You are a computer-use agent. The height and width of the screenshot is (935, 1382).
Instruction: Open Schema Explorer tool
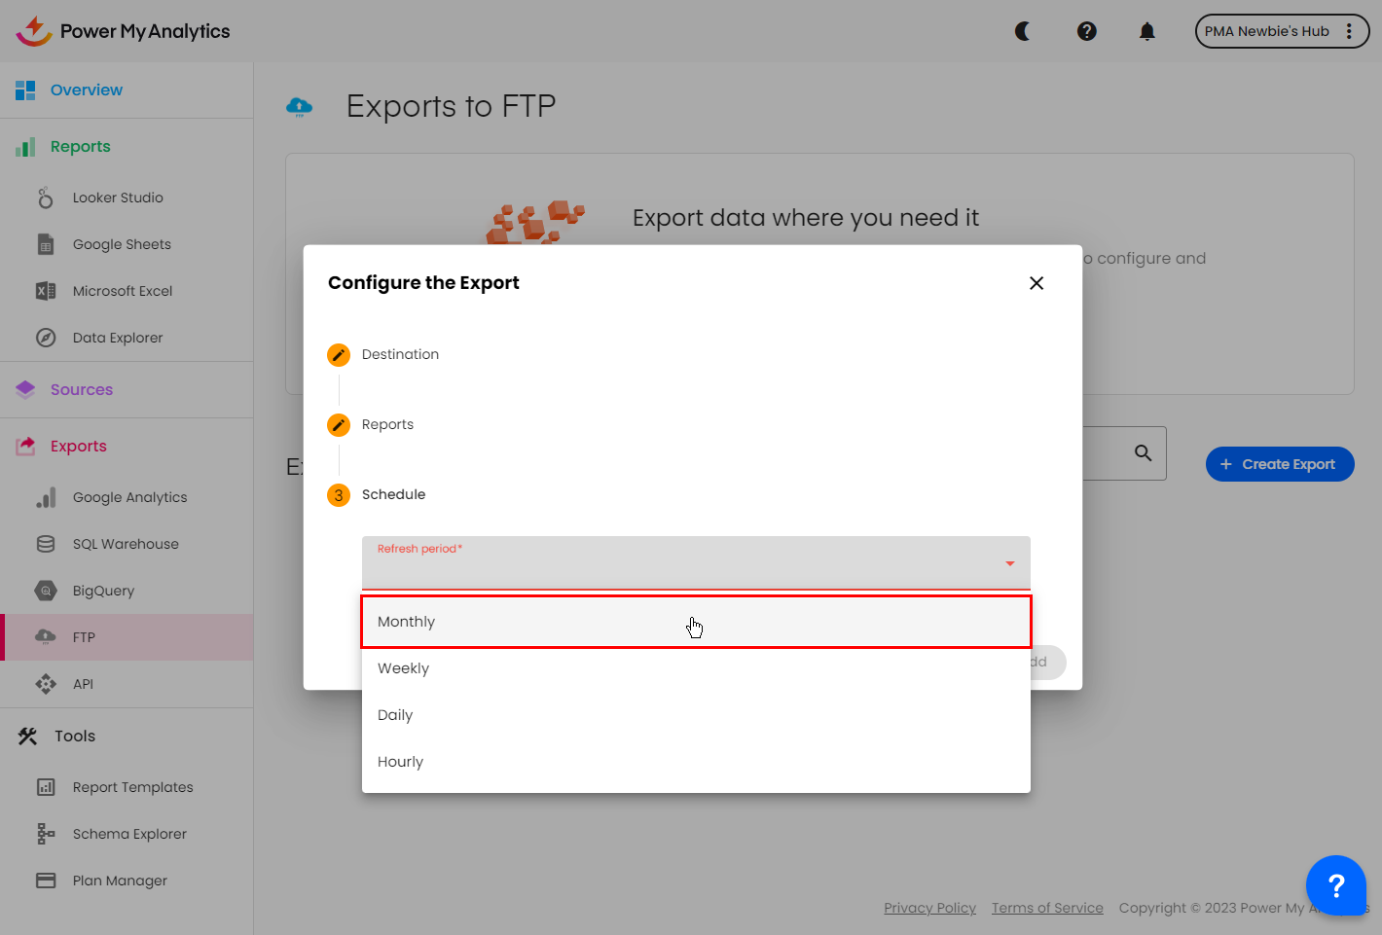coord(129,834)
